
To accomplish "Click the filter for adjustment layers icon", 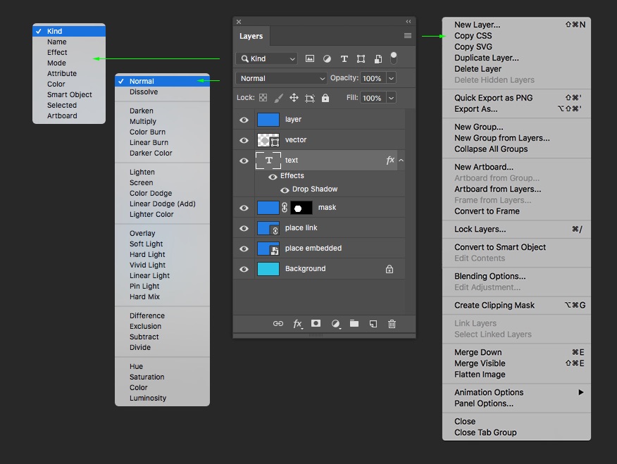I will coord(328,59).
